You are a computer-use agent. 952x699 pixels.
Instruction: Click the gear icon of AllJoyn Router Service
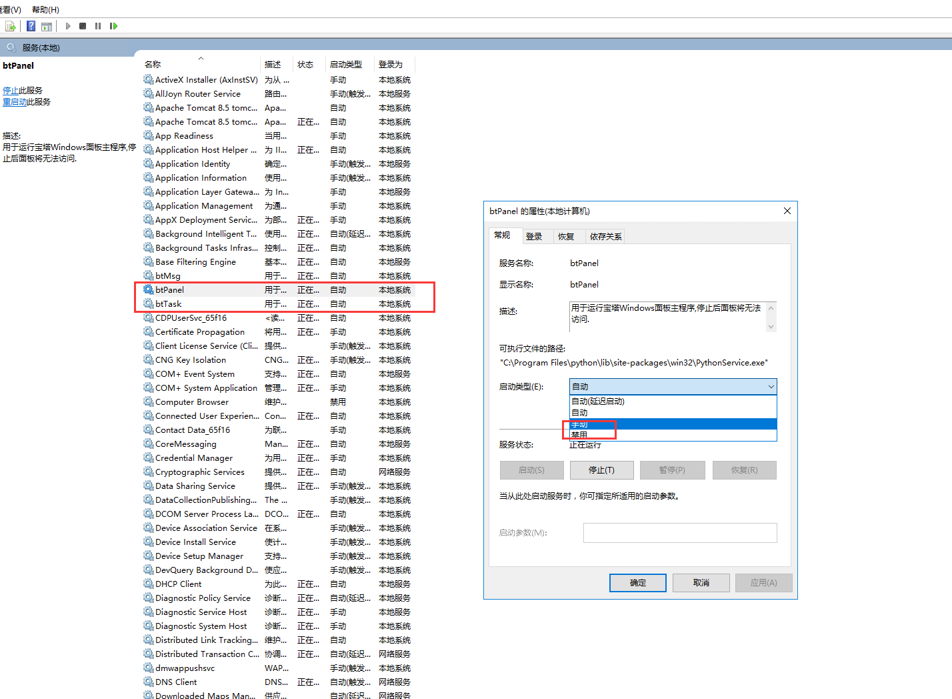pos(148,93)
